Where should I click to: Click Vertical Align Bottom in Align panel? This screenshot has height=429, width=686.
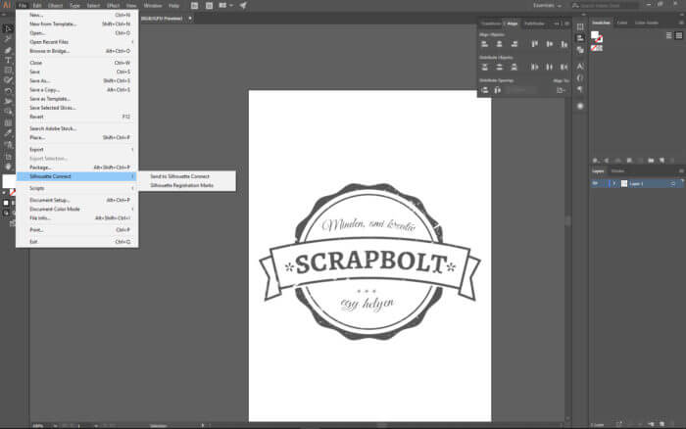pos(563,44)
